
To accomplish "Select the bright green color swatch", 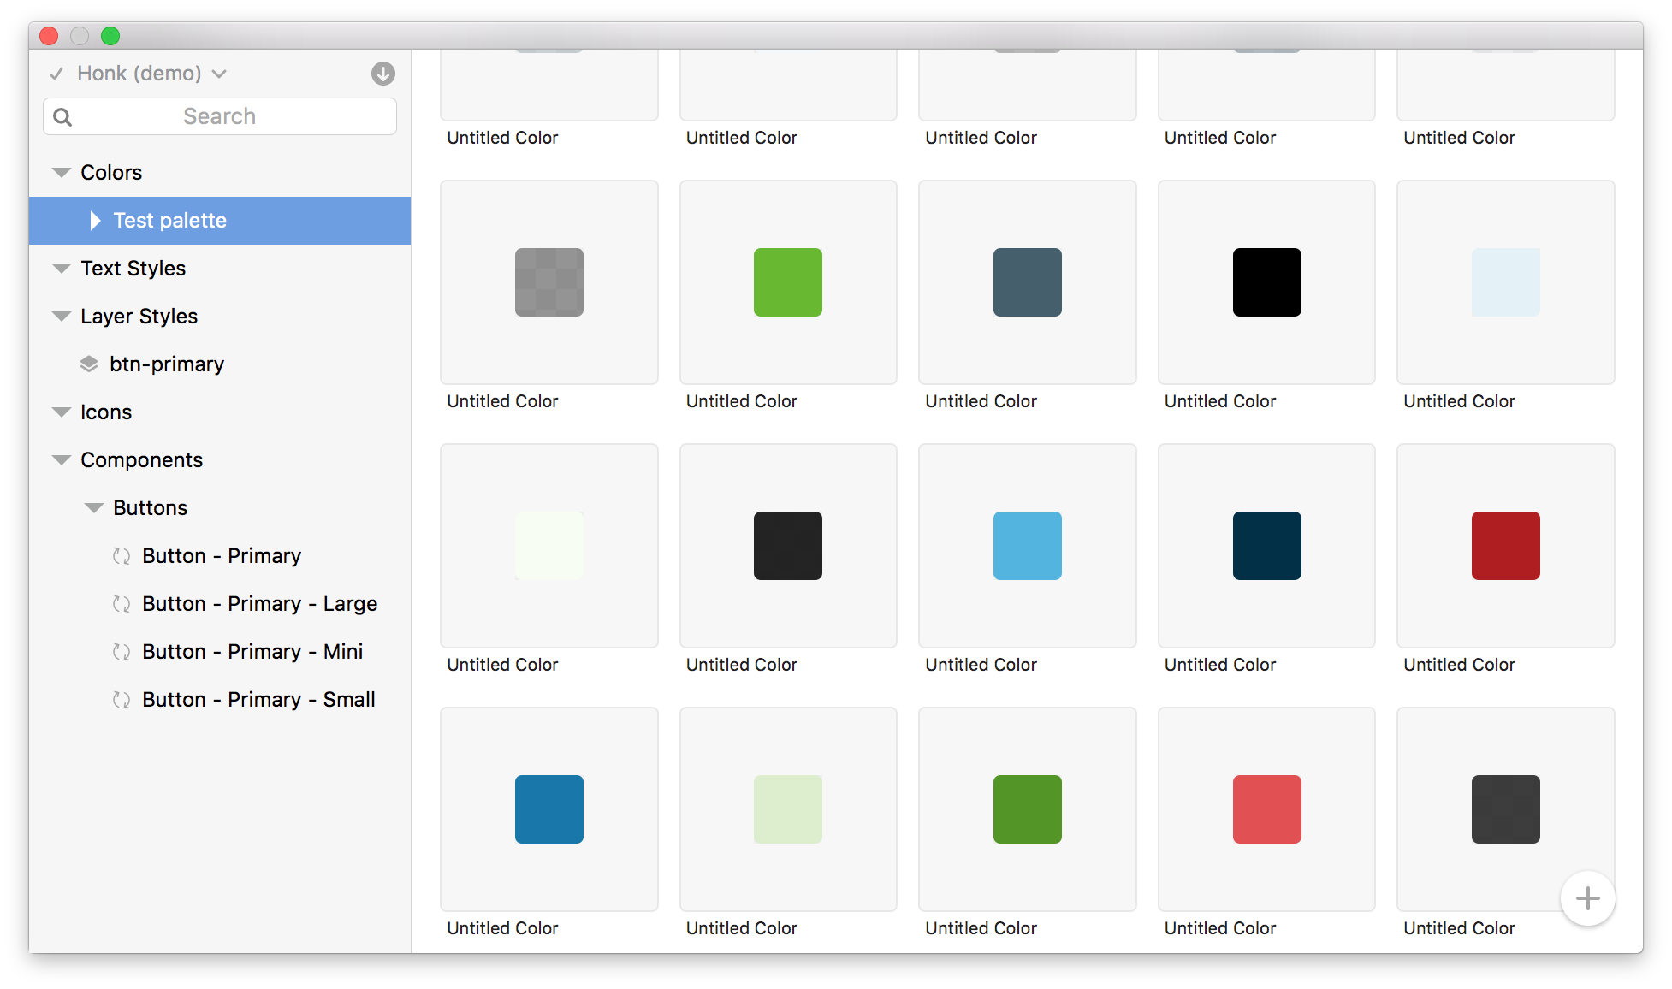I will tap(787, 282).
